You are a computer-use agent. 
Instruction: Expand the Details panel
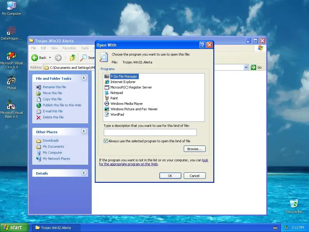tap(84, 172)
